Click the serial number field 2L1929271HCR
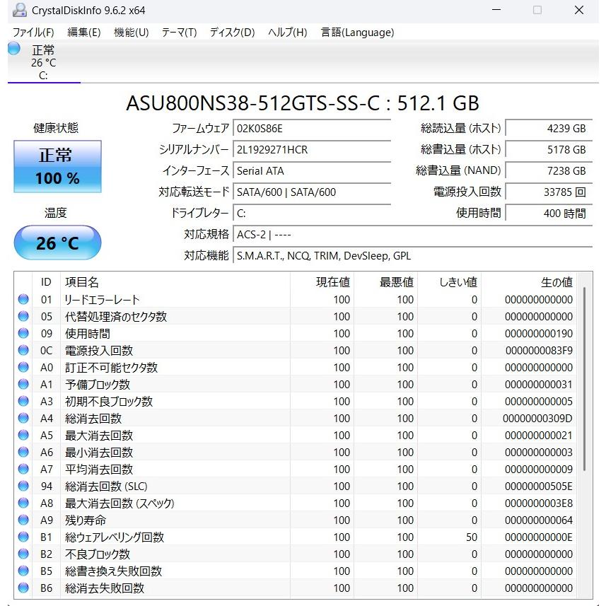This screenshot has width=606, height=606. [x=312, y=150]
